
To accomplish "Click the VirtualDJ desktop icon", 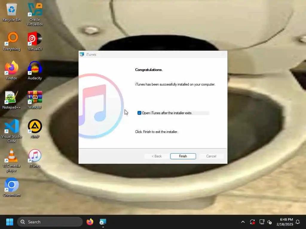I will 35,41.
